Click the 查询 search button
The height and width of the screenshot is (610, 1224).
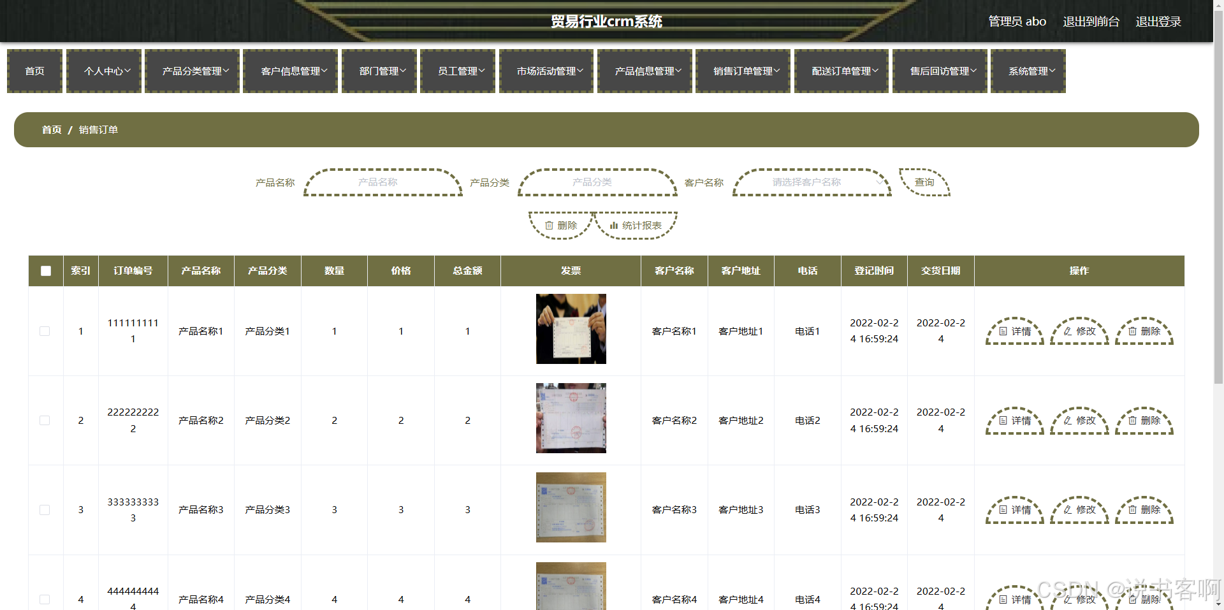coord(924,182)
